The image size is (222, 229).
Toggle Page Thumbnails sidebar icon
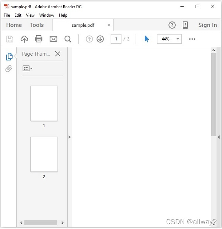click(9, 56)
